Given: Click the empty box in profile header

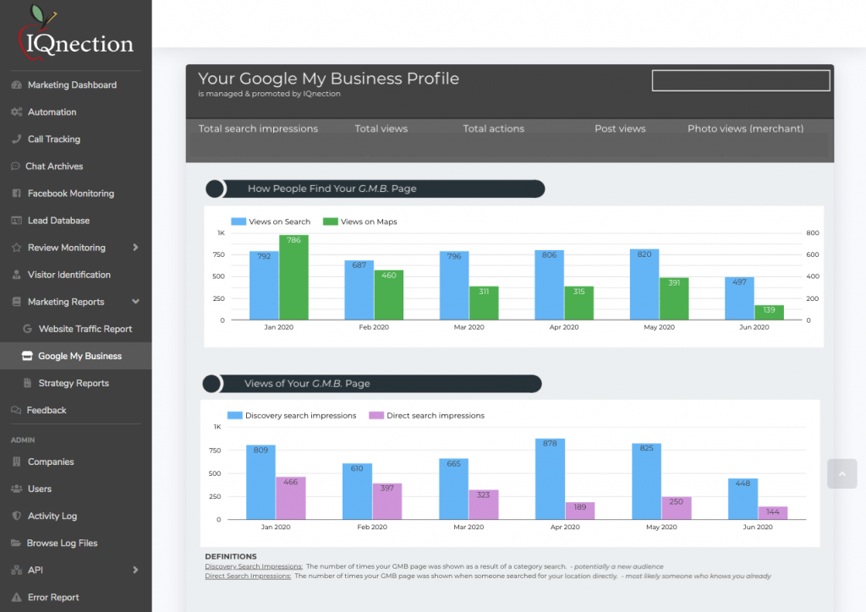Looking at the screenshot, I should 741,80.
